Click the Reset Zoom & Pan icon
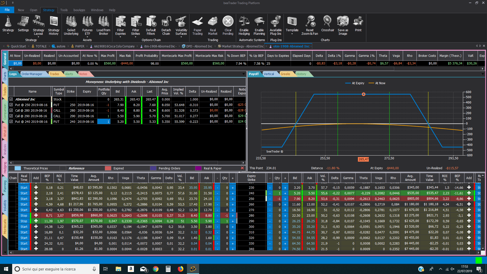Screen dimensions: 487x274 [310, 26]
